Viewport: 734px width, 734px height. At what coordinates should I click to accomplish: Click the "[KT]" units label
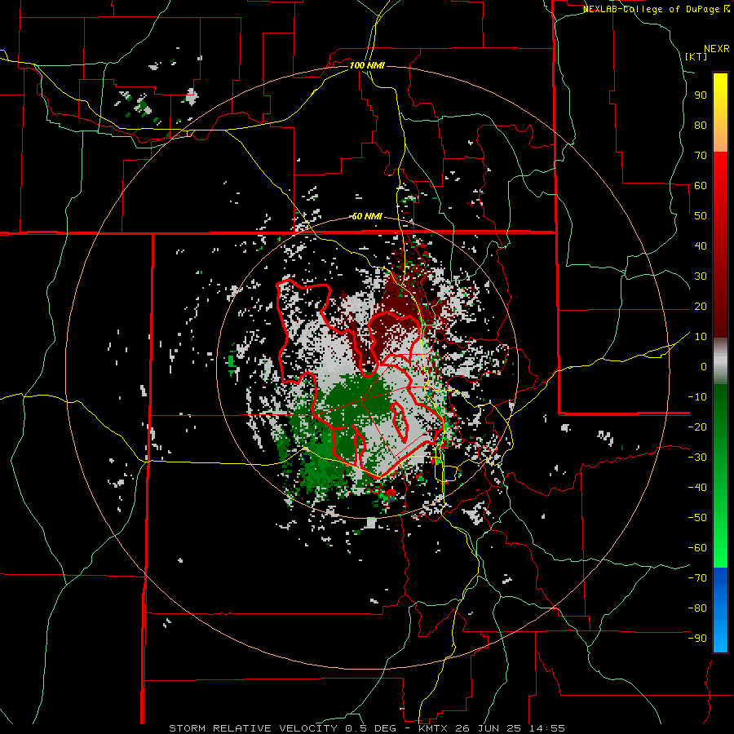(x=696, y=56)
